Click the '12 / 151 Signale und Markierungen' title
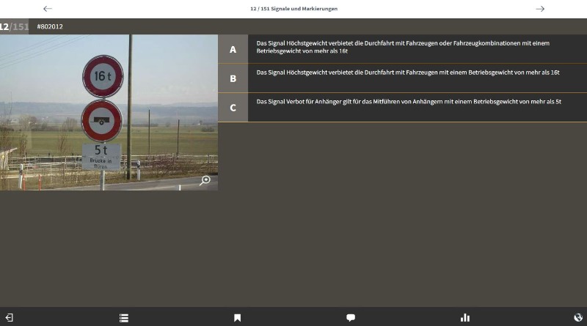Viewport: 587px width, 326px height. click(x=293, y=9)
